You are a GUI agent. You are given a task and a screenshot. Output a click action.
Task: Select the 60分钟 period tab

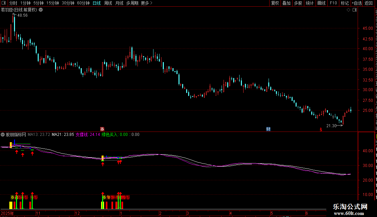click(x=83, y=3)
